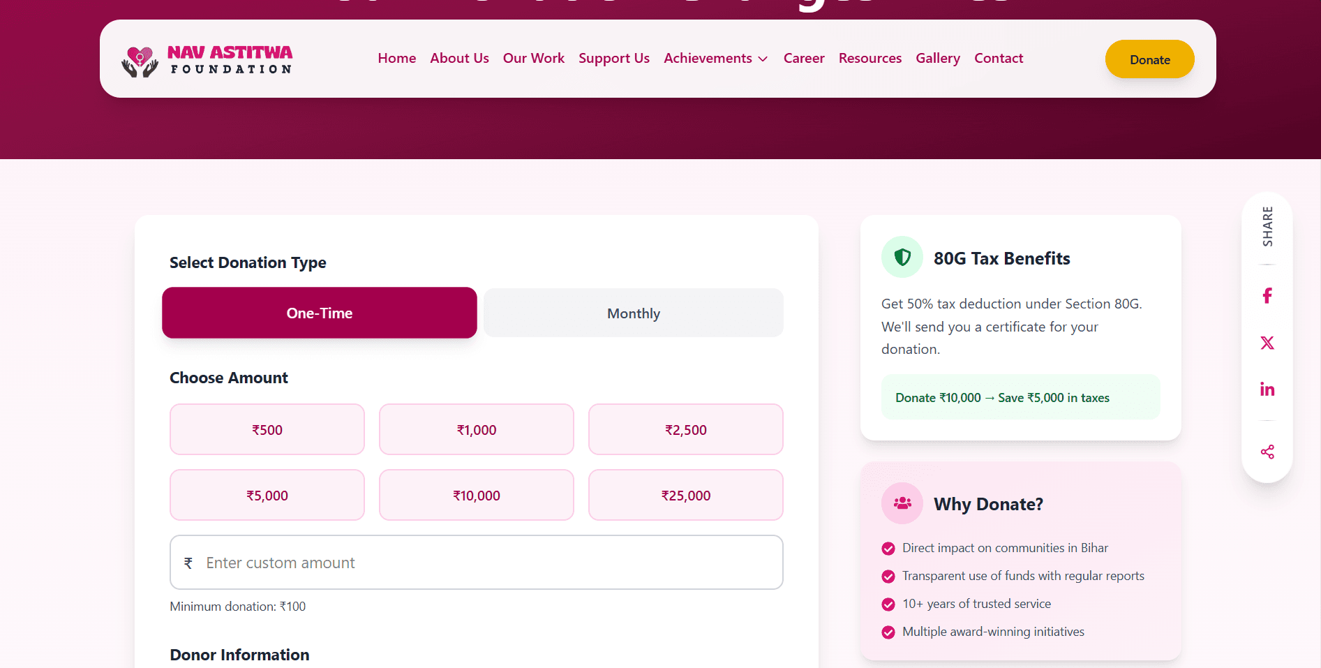Screen dimensions: 1321x668
Task: Click the Why Donate people icon
Action: (x=902, y=503)
